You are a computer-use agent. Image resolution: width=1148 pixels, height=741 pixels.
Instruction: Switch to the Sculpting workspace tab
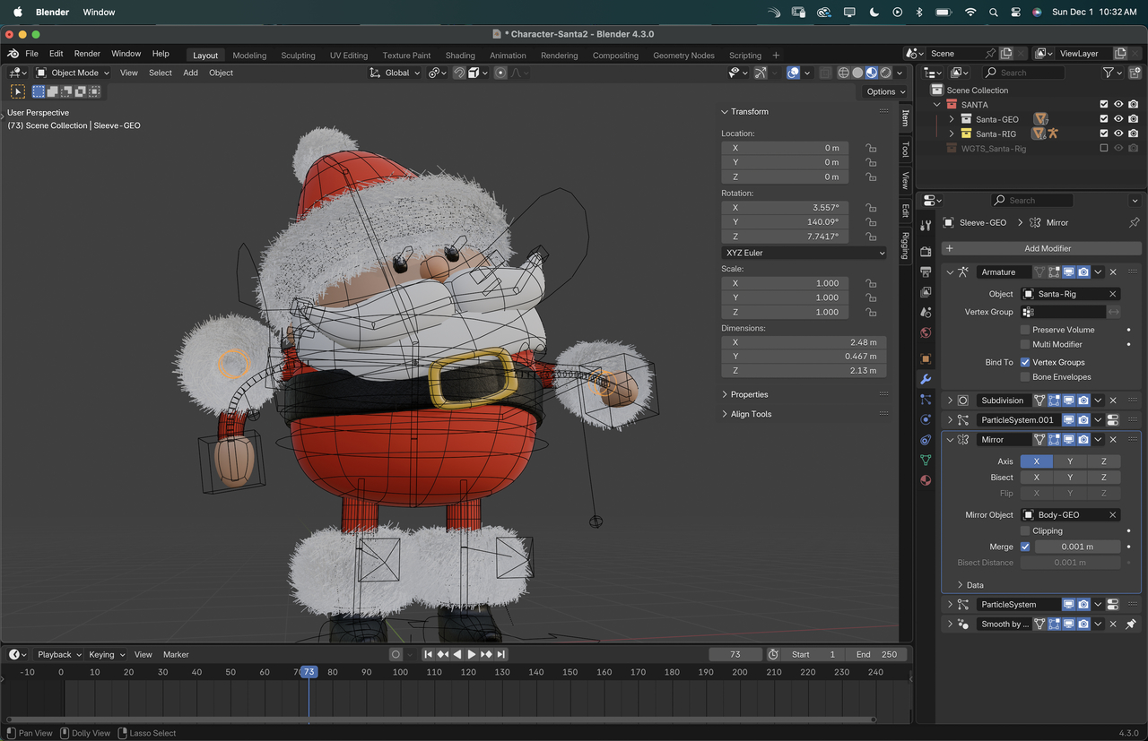pos(298,55)
